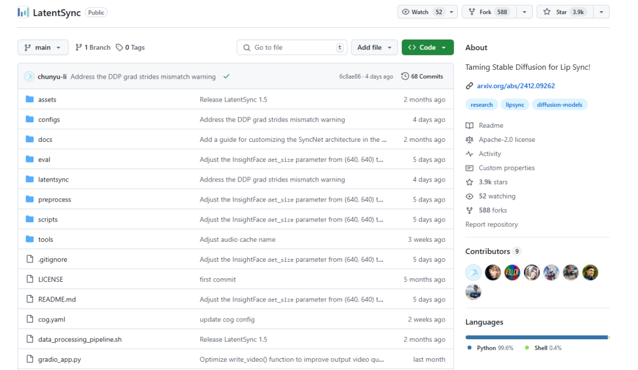This screenshot has width=638, height=370.
Task: Click the eye icon beside 52 watching
Action: (470, 196)
